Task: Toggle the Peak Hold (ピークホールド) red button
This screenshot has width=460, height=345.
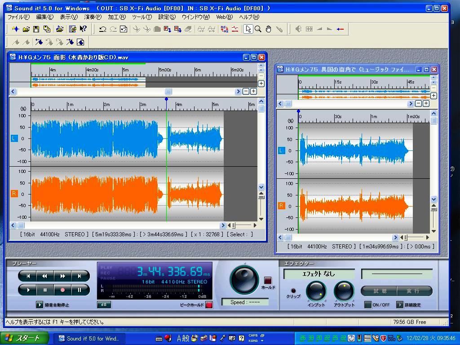Action: click(x=209, y=305)
